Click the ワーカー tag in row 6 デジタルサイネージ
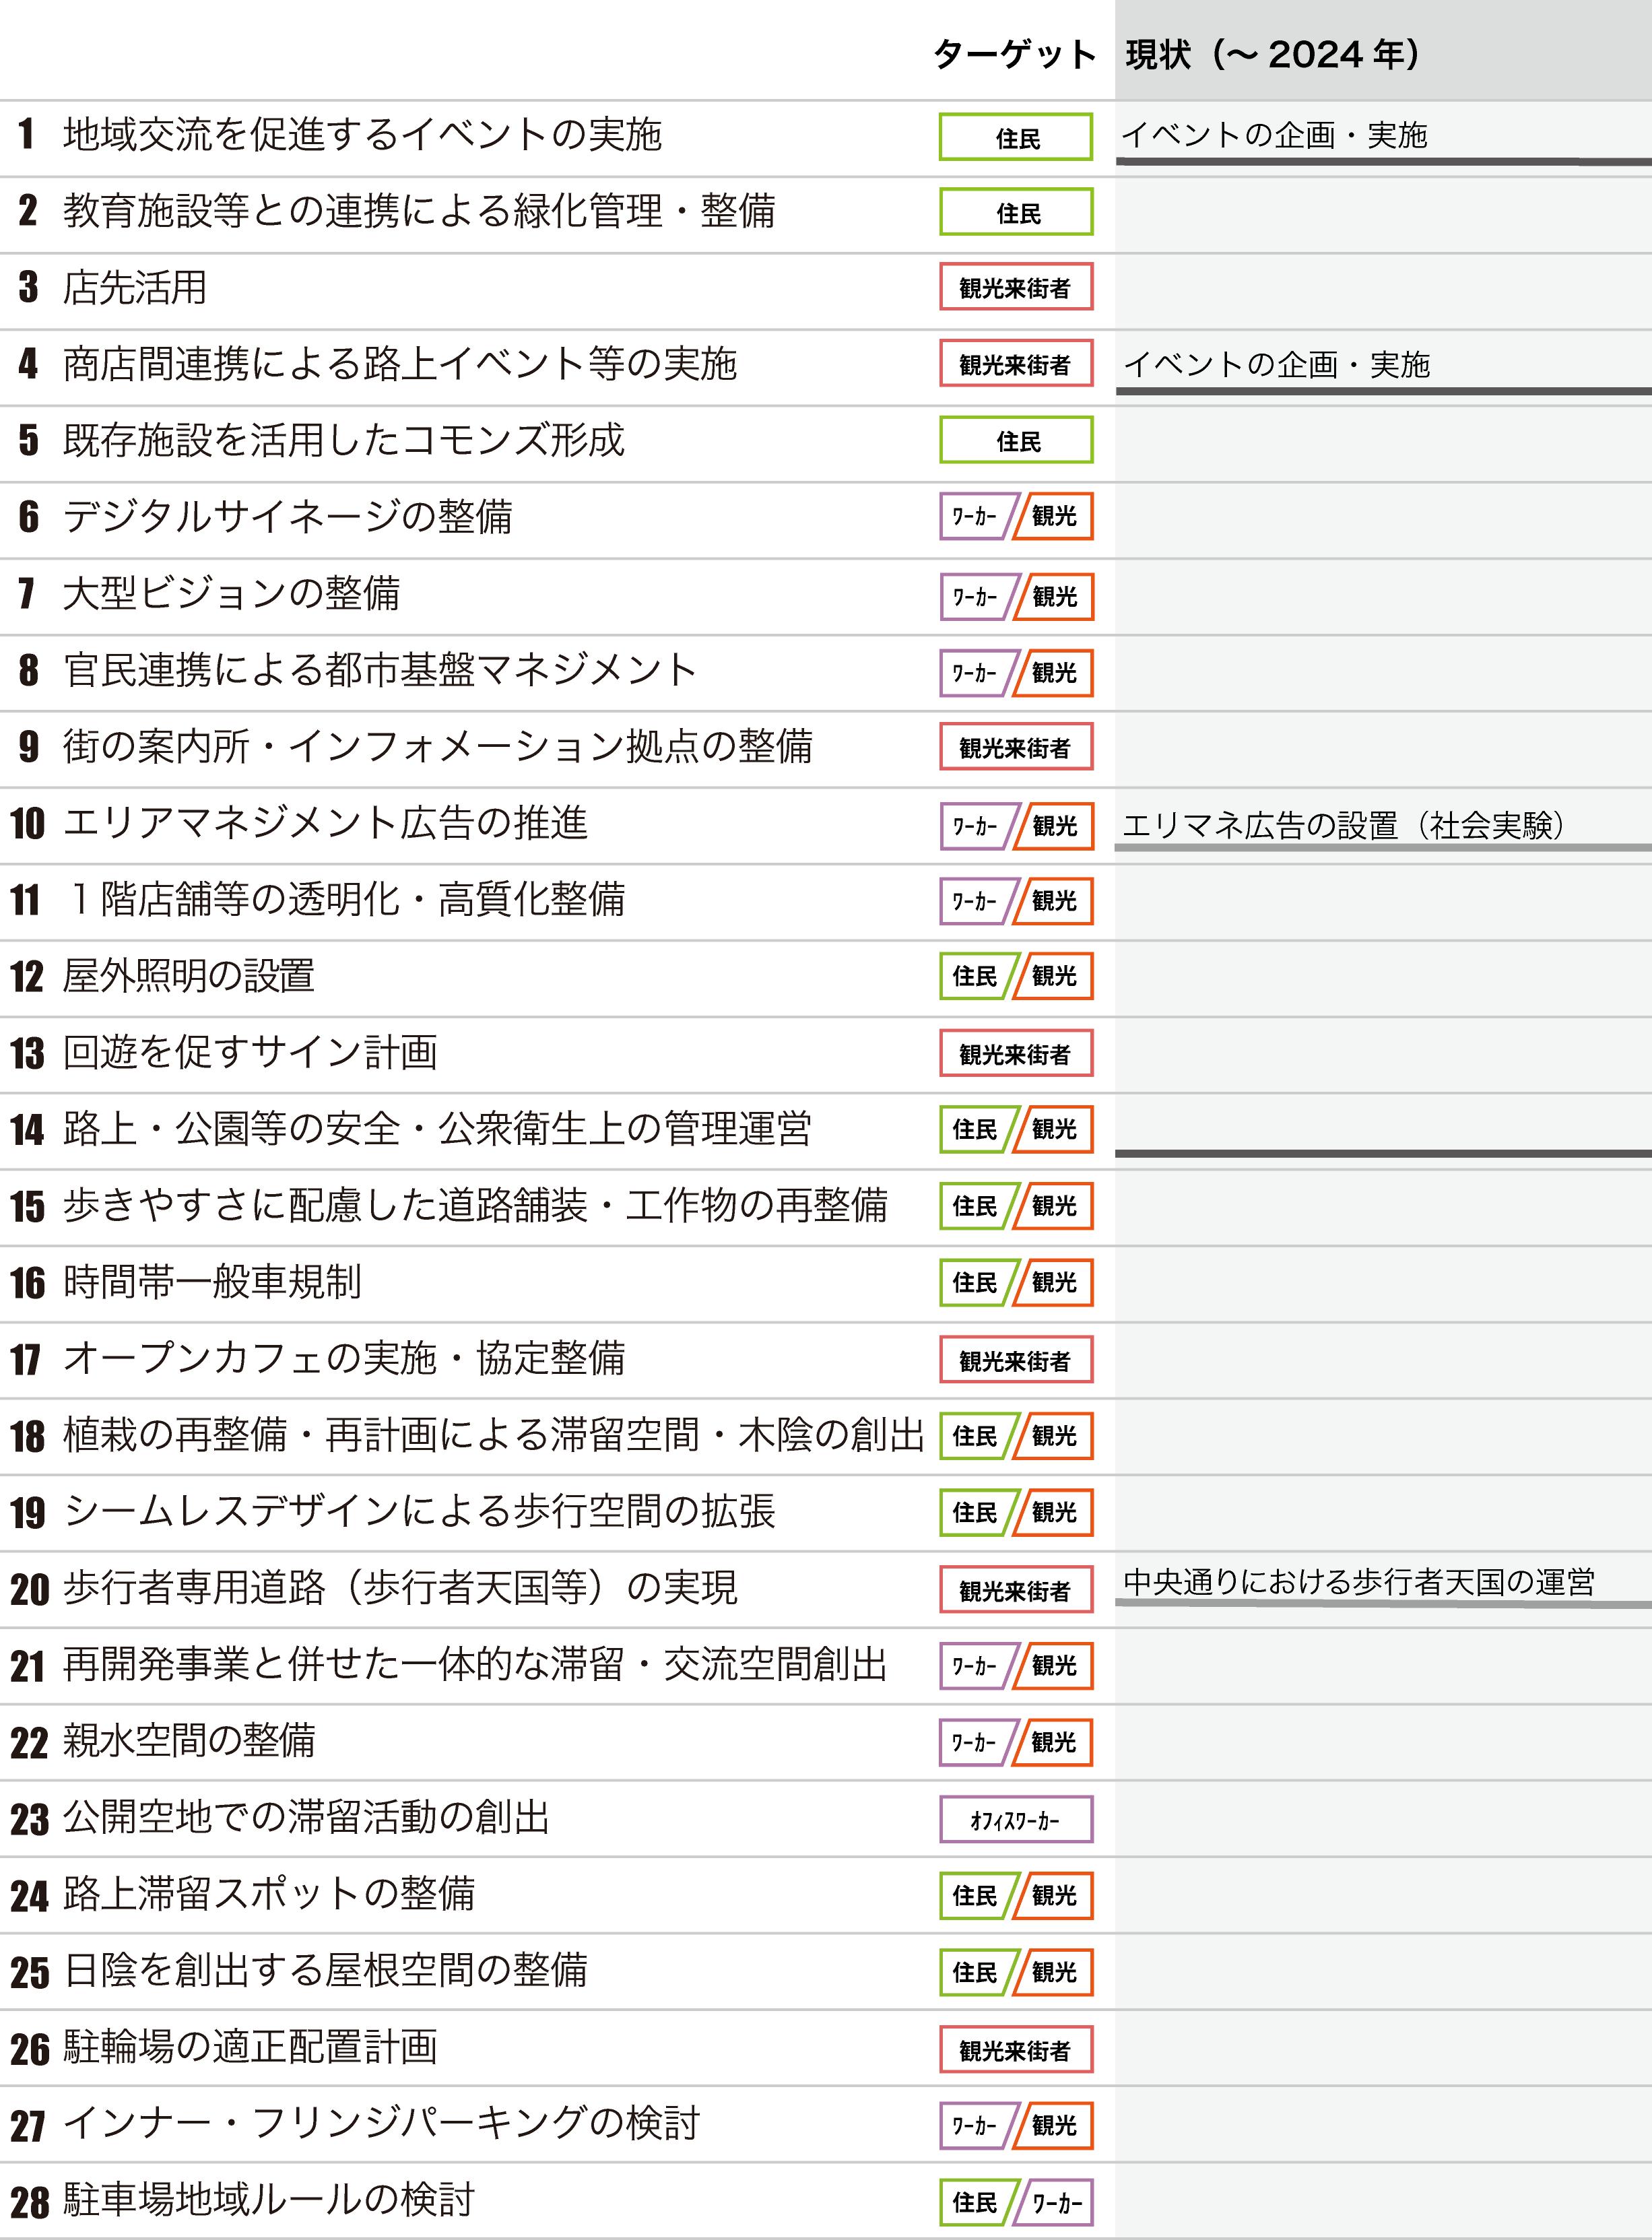Image resolution: width=1652 pixels, height=2240 pixels. pos(975,517)
